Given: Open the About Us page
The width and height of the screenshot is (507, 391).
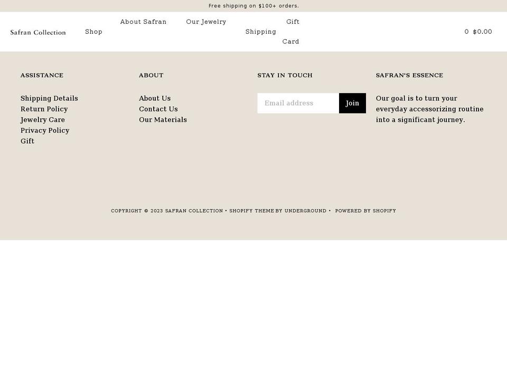Looking at the screenshot, I should pyautogui.click(x=155, y=98).
